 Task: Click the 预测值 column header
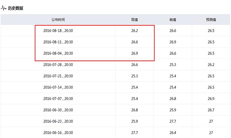click(211, 20)
